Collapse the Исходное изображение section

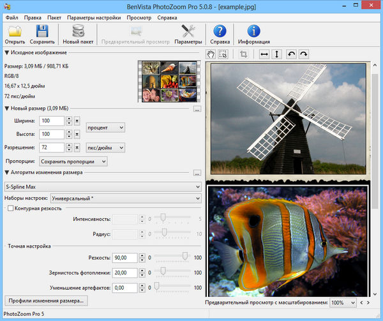click(x=7, y=53)
